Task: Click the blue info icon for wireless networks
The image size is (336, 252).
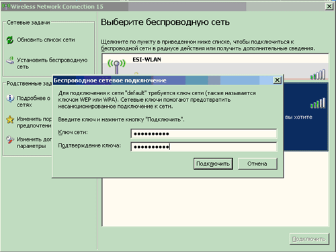Action: pos(10,99)
